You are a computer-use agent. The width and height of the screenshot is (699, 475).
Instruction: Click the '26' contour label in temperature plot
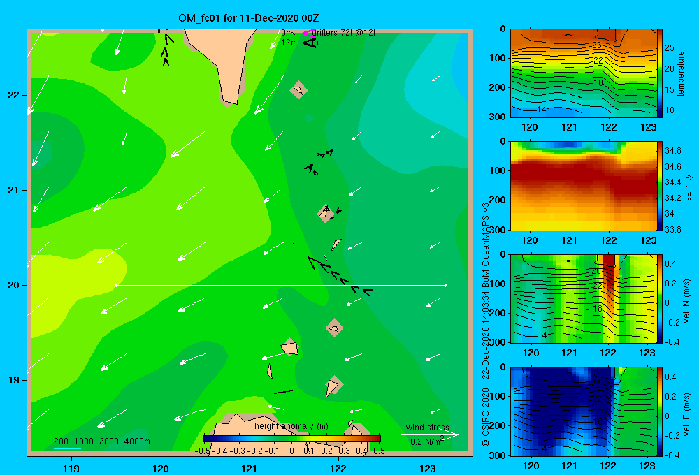point(597,45)
